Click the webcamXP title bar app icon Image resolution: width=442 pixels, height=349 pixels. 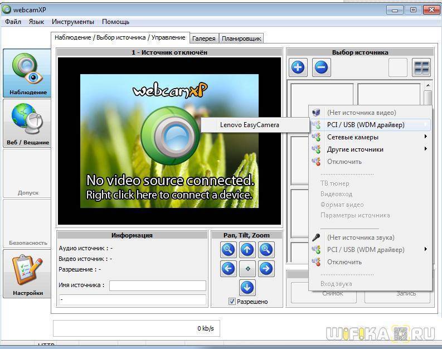tap(7, 9)
